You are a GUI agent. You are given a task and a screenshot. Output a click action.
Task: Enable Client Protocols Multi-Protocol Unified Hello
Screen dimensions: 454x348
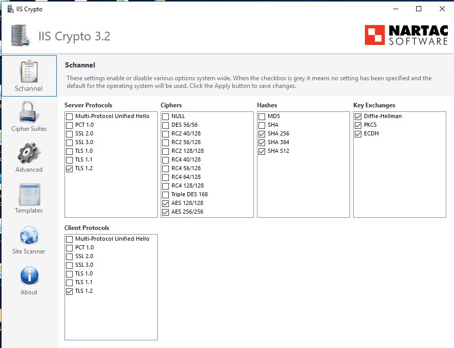pyautogui.click(x=69, y=239)
